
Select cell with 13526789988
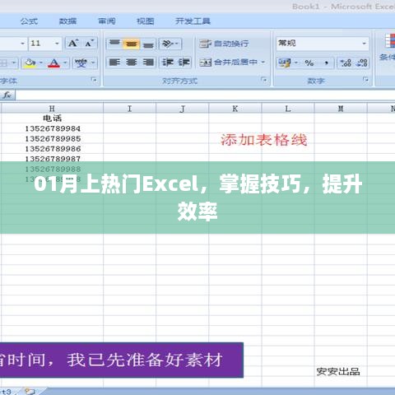[x=52, y=169]
